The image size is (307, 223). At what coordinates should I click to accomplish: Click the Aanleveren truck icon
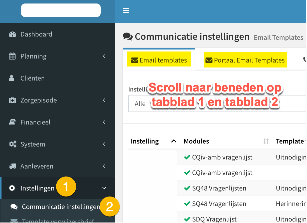point(13,166)
